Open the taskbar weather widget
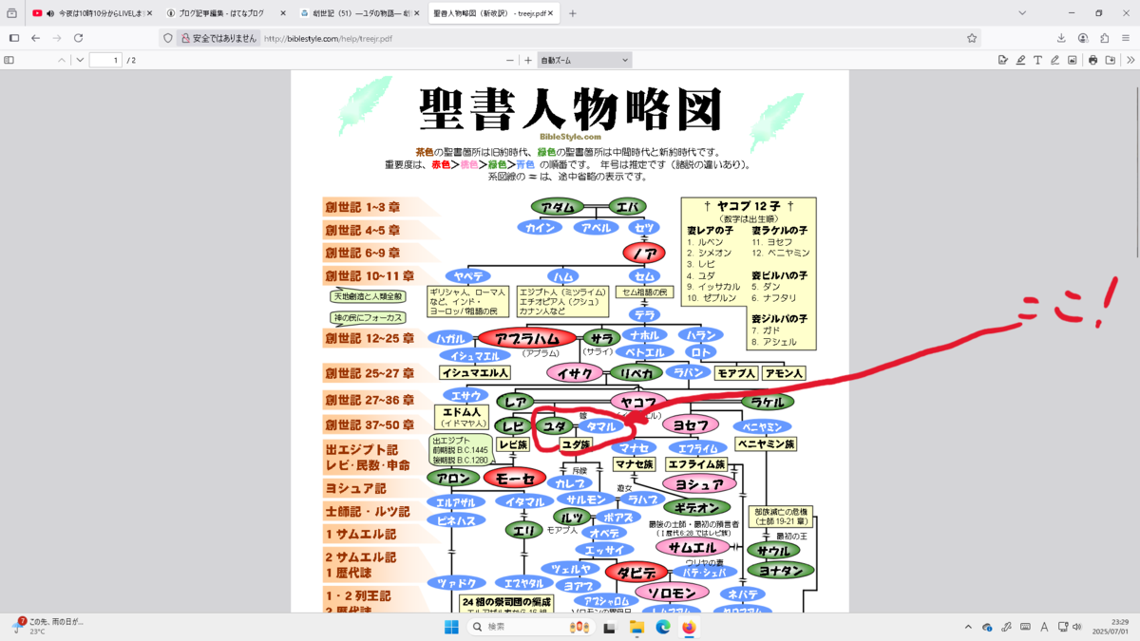The image size is (1140, 641). click(x=49, y=626)
